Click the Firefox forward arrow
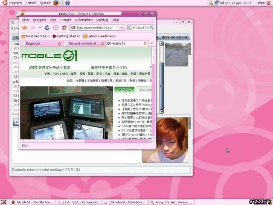The height and width of the screenshot is (205, 273). click(x=33, y=27)
